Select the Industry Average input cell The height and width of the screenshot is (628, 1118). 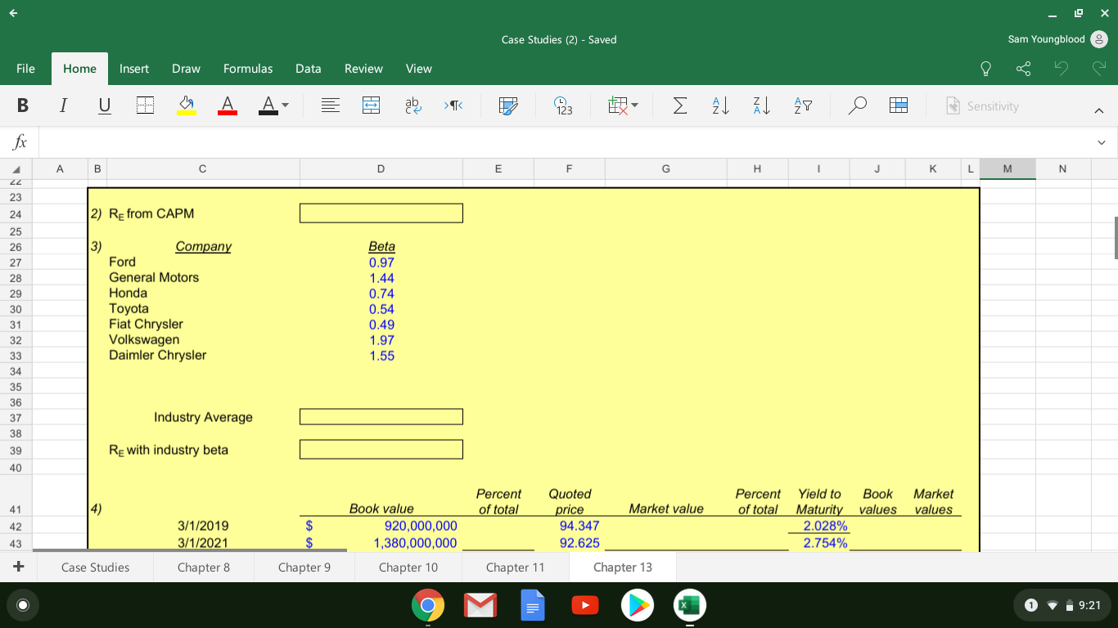tap(381, 417)
